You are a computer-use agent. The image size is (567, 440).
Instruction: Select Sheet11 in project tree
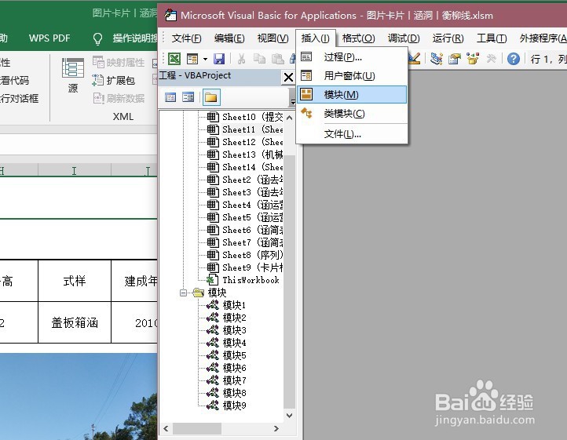(x=244, y=129)
